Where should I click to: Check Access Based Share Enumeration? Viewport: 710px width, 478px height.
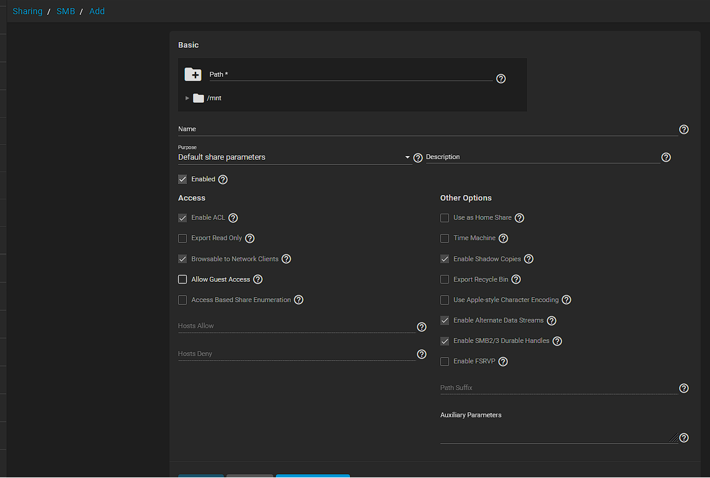[x=182, y=300]
